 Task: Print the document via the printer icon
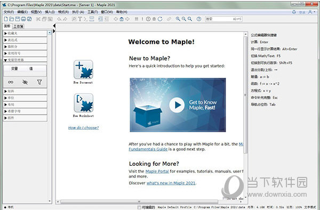[23, 19]
